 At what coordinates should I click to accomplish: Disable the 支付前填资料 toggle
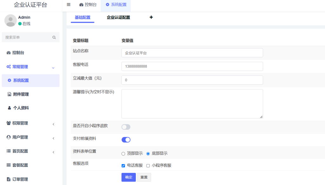126,139
